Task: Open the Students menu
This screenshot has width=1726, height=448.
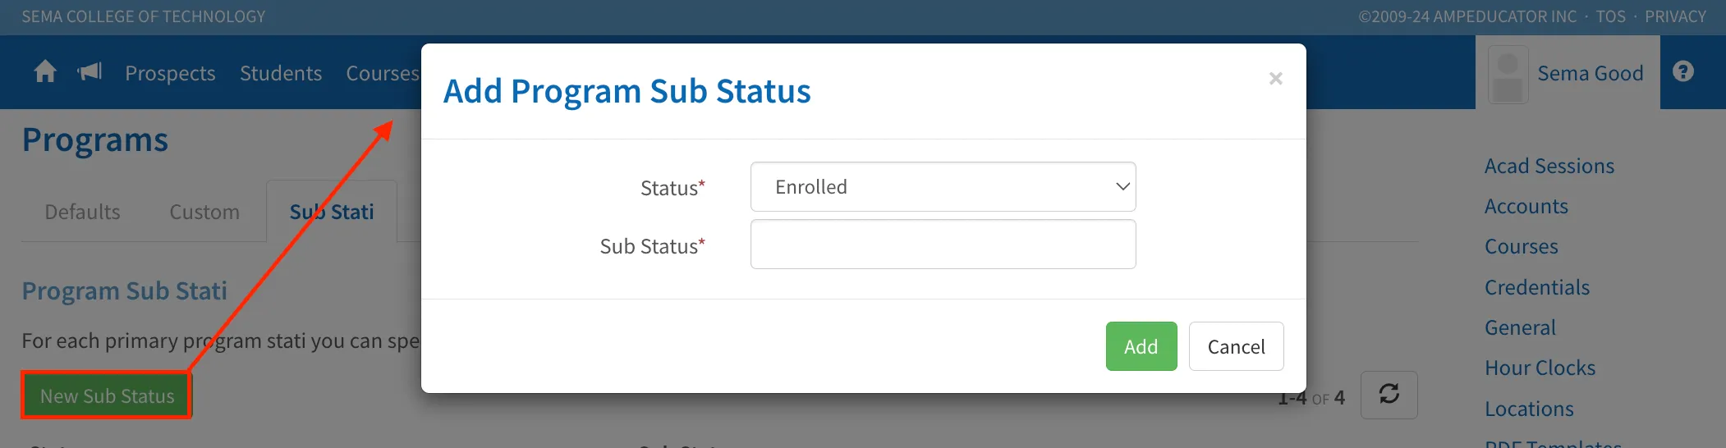Action: click(x=281, y=73)
